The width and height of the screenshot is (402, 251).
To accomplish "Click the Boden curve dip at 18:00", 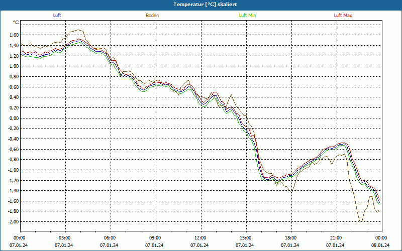I will pos(291,192).
